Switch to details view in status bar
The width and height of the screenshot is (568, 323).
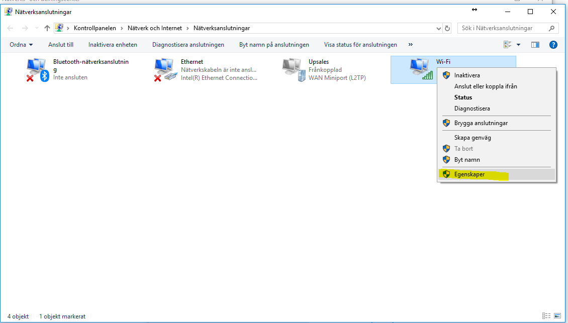coord(546,316)
